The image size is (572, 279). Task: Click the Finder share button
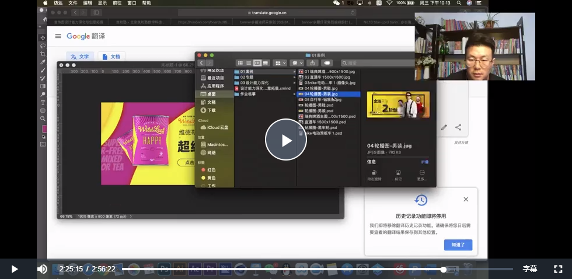point(312,63)
